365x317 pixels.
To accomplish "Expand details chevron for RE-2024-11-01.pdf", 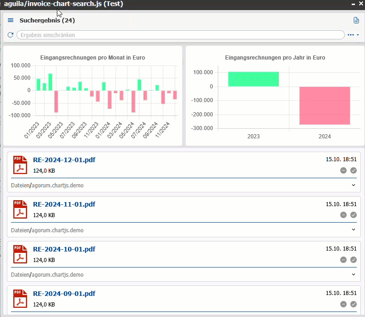I will click(354, 230).
